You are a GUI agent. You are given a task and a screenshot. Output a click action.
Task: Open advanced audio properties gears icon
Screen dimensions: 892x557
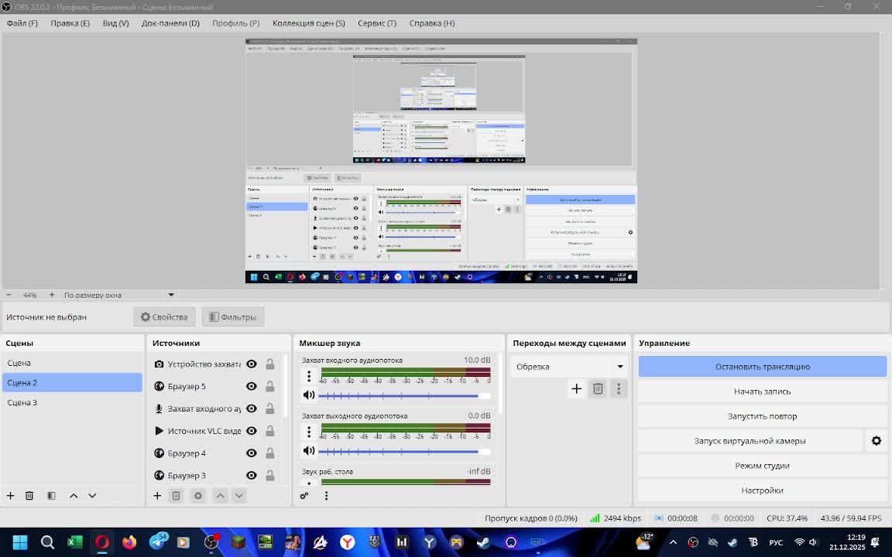click(x=304, y=495)
